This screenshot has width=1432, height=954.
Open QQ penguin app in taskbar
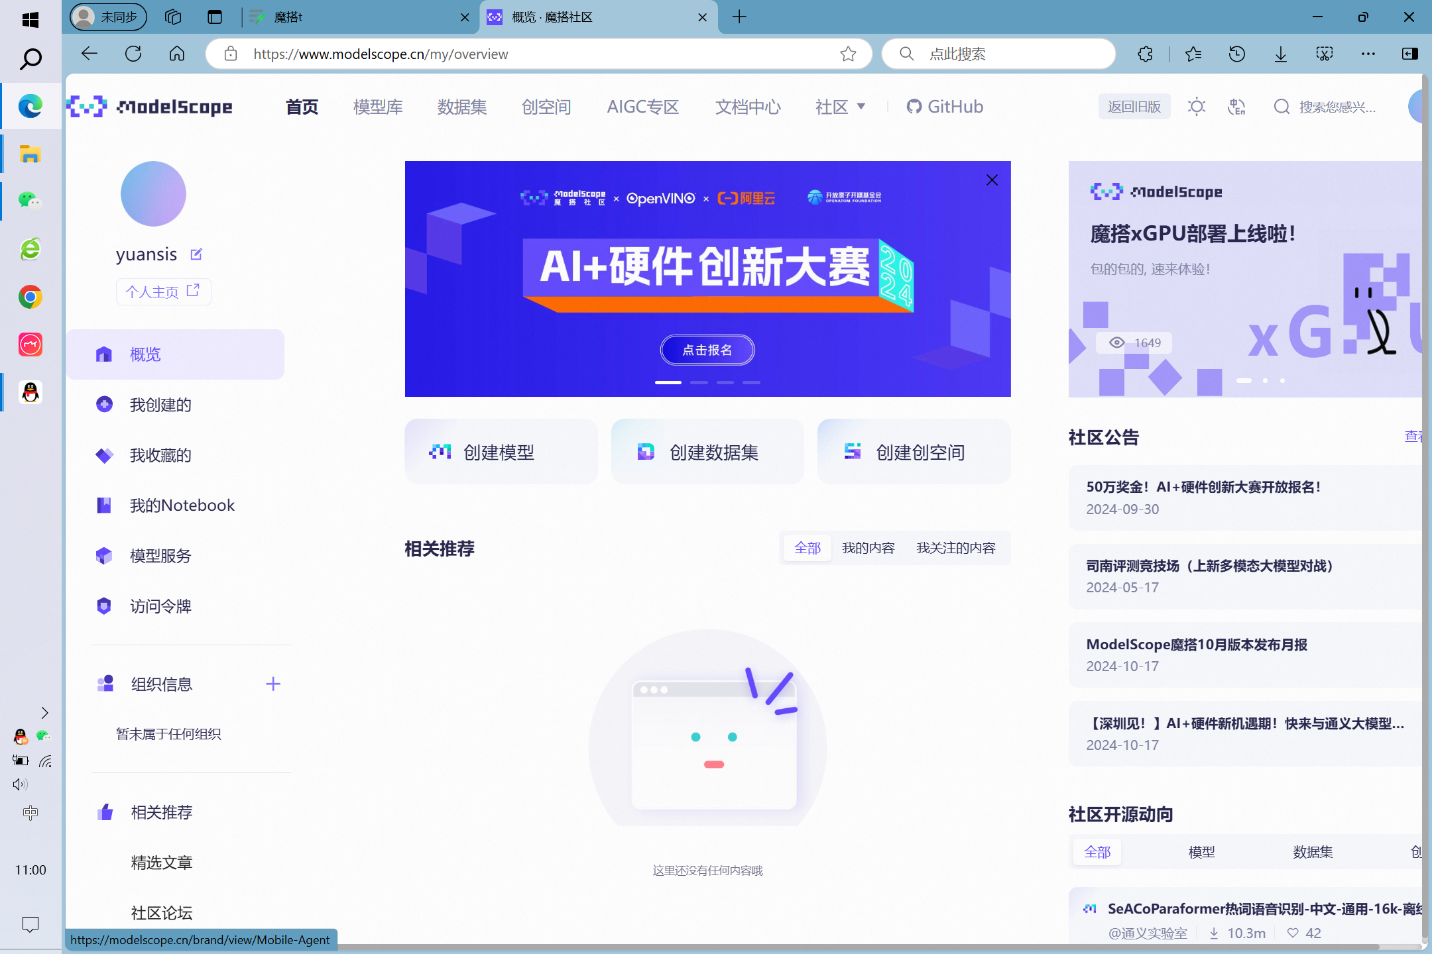pyautogui.click(x=30, y=392)
